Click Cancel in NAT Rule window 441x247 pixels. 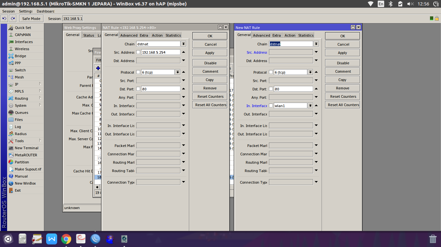tap(210, 44)
